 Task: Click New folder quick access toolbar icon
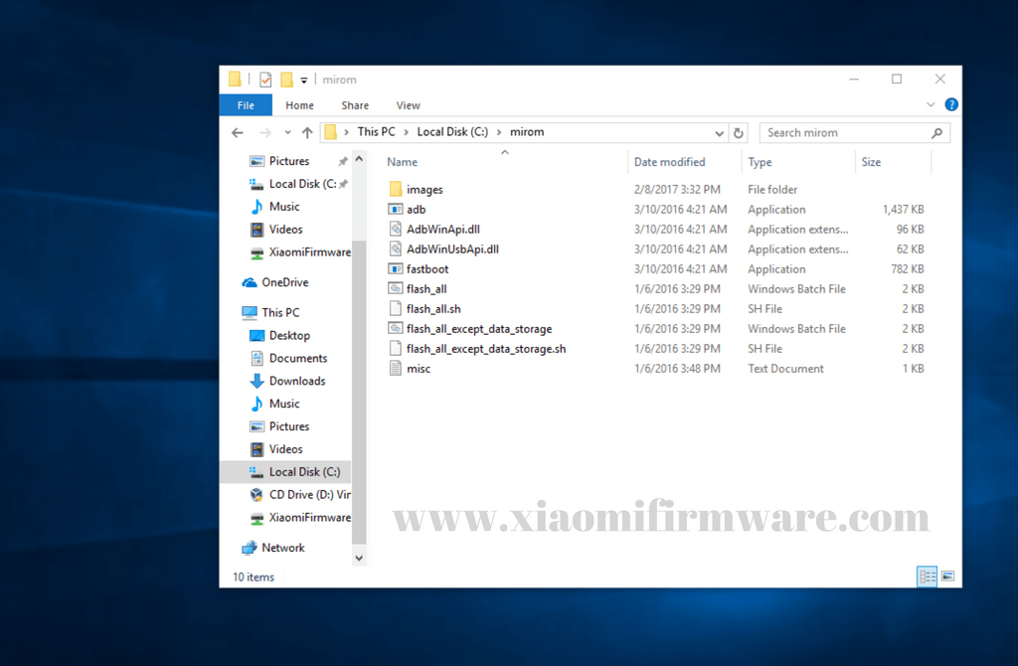coord(286,80)
